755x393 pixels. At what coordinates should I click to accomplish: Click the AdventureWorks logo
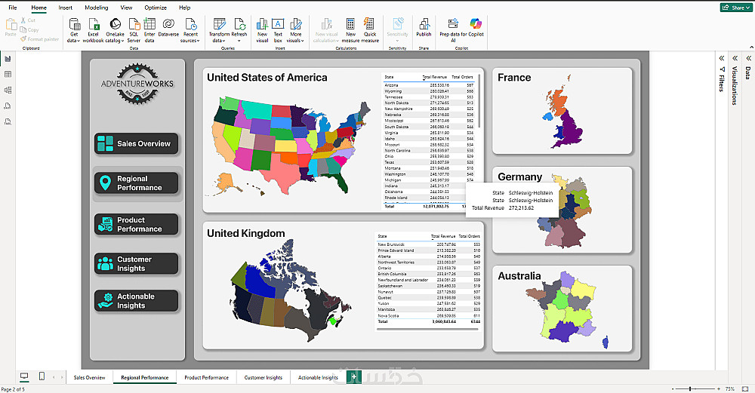pos(137,84)
